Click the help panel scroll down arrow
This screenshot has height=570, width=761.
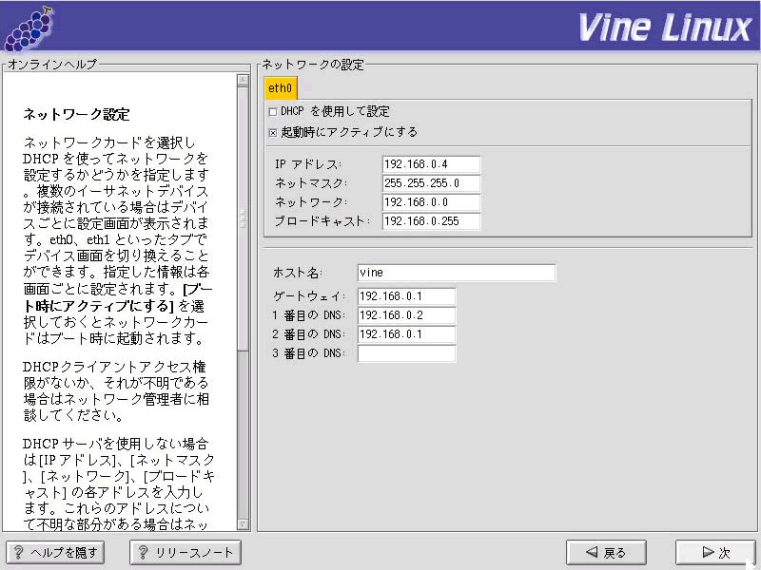coord(243,524)
